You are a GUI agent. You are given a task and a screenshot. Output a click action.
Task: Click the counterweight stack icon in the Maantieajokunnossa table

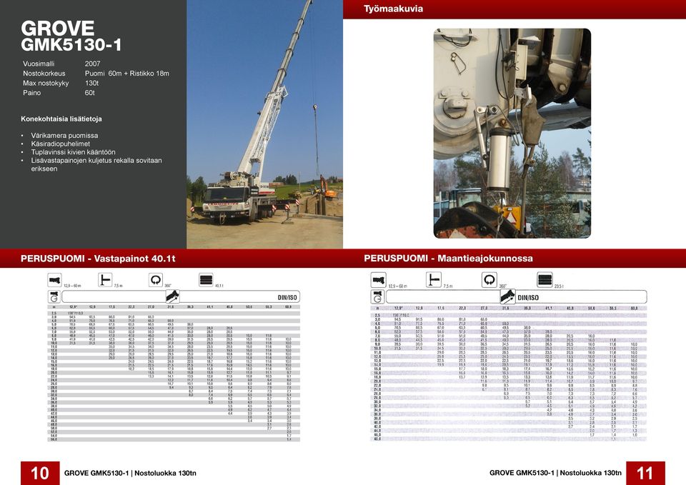tap(545, 280)
